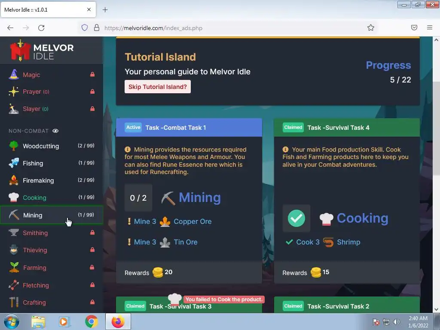Click the Crafting tools icon
This screenshot has width=440, height=330.
click(13, 302)
